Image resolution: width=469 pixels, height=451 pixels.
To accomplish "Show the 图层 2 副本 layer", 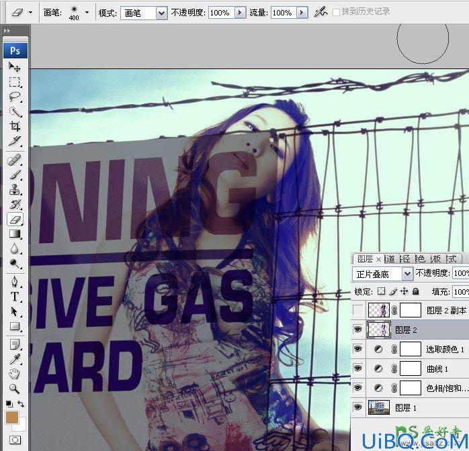I will (357, 310).
